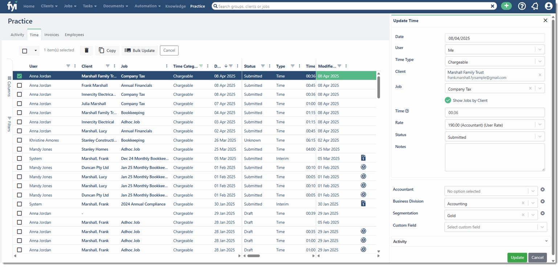Image resolution: width=560 pixels, height=267 pixels.
Task: Toggle Show Jobs by Client
Action: tap(448, 100)
